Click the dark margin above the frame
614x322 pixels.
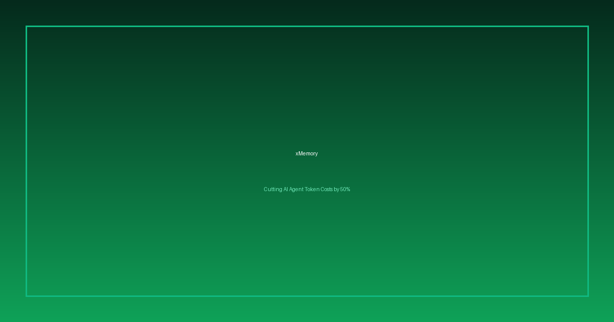307,13
